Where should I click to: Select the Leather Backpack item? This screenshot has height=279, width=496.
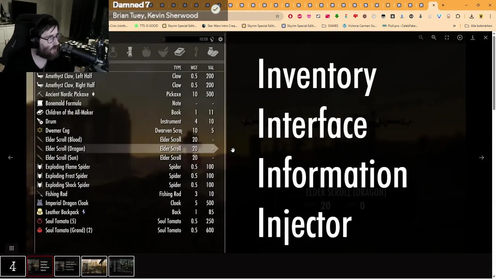pos(126,212)
